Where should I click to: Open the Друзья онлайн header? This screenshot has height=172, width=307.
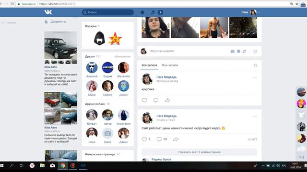click(95, 104)
